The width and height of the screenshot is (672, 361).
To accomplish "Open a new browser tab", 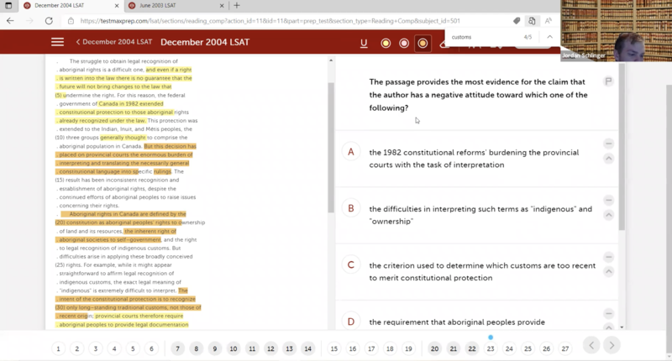I will [237, 6].
